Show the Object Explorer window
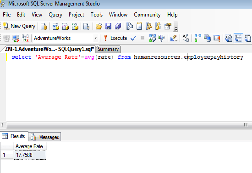Viewport: 252px width, 173px height. [x=149, y=26]
